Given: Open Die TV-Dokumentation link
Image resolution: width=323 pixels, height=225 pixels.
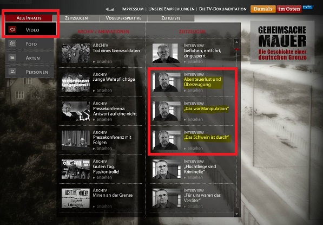Looking at the screenshot, I should [x=223, y=9].
